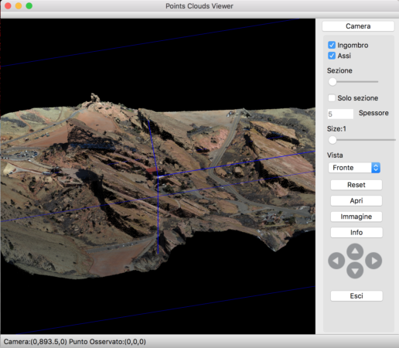Click the Sezione slider handle

(x=332, y=82)
